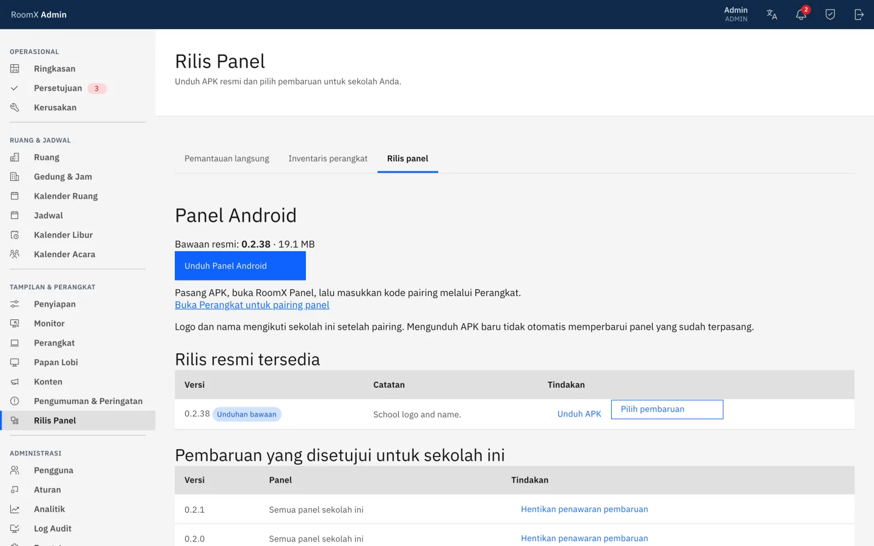Select the Rilis panel tab
874x546 pixels.
coord(408,158)
